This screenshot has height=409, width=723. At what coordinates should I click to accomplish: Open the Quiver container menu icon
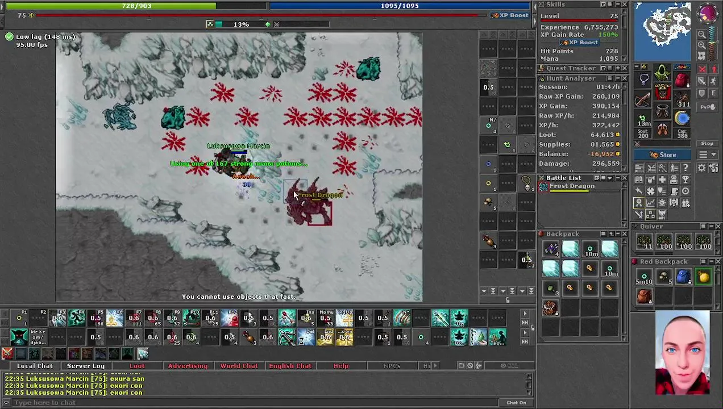click(703, 226)
